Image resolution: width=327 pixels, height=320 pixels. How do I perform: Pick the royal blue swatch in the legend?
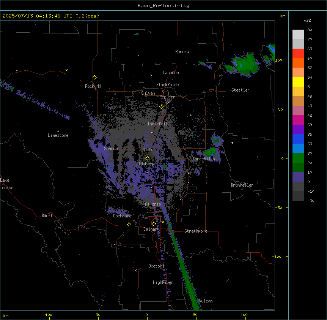[298, 139]
